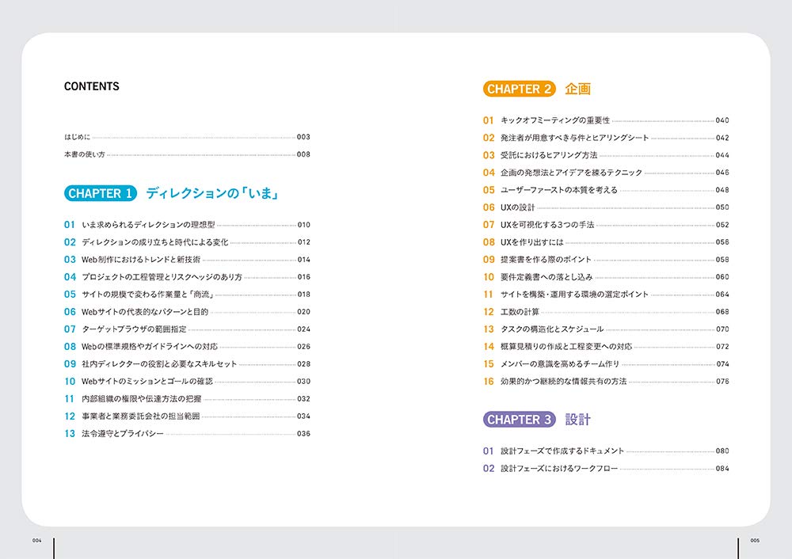The width and height of the screenshot is (792, 559).
Task: Click Webサイトのミッションとゴールの確認 entry
Action: point(187,382)
